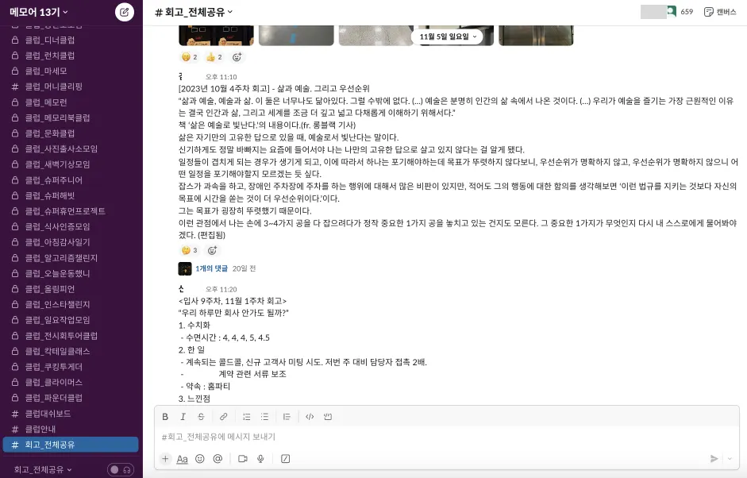
Task: Record a video clip
Action: coord(242,458)
